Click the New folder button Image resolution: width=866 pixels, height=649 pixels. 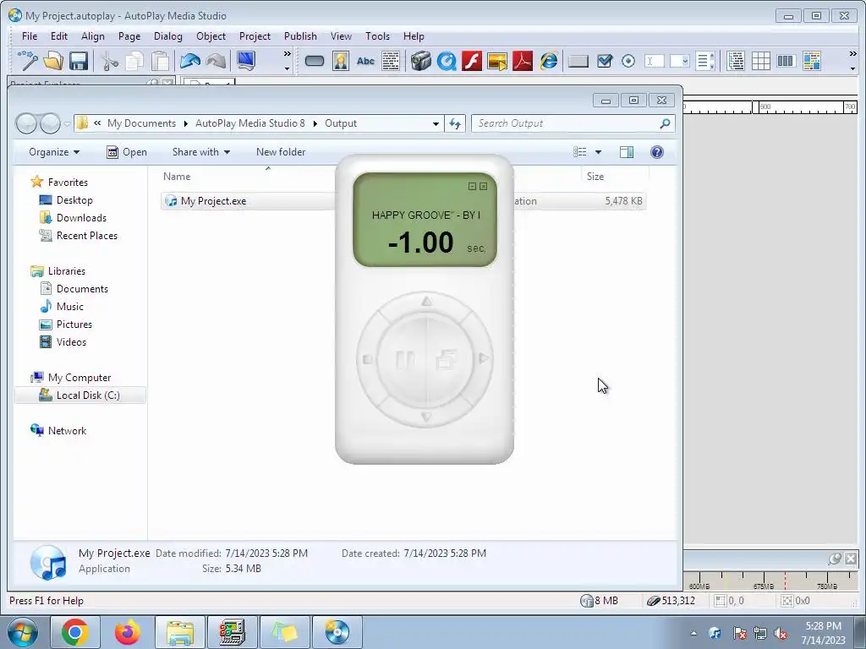tap(281, 152)
